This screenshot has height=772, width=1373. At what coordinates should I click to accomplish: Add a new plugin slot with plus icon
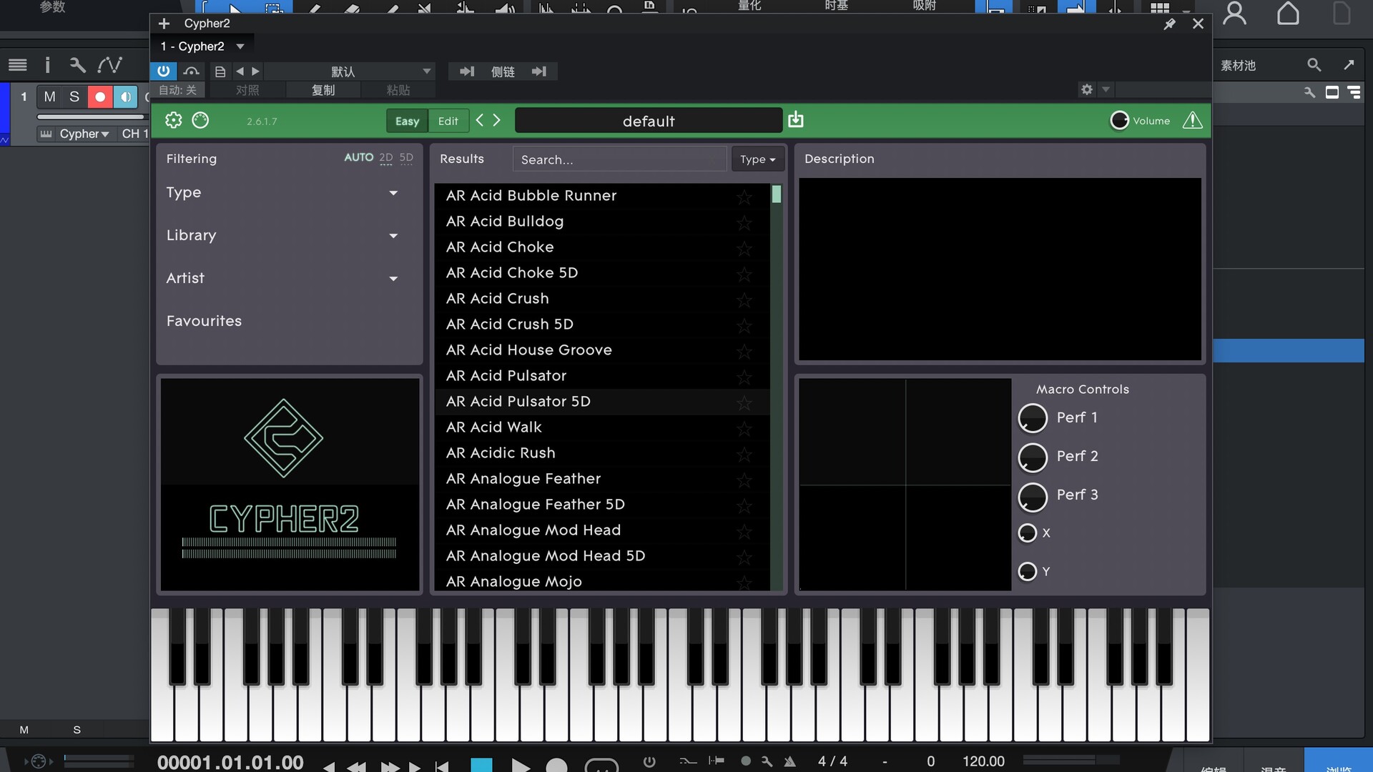tap(164, 24)
